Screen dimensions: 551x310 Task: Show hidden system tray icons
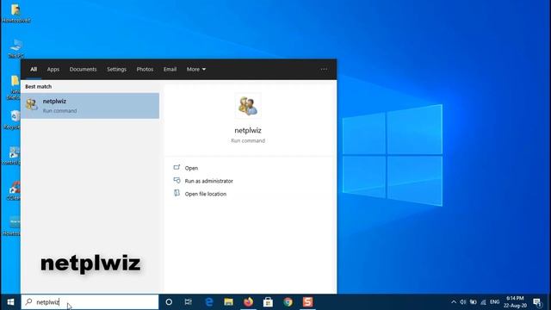tap(454, 302)
